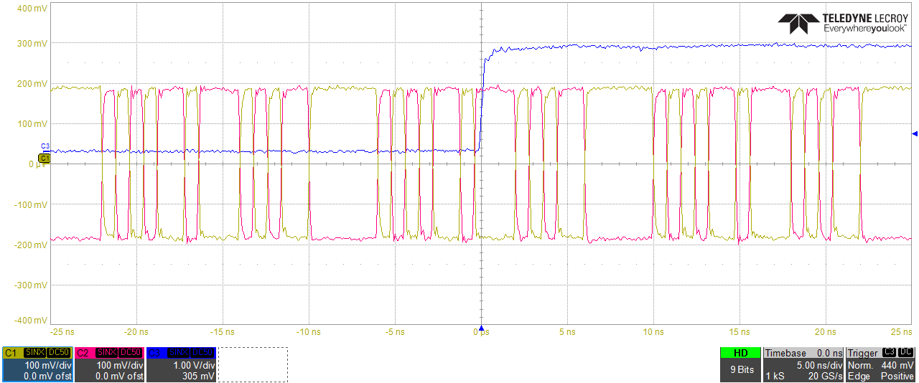Click the Norm. trigger mode label
919x383 pixels.
pos(860,365)
